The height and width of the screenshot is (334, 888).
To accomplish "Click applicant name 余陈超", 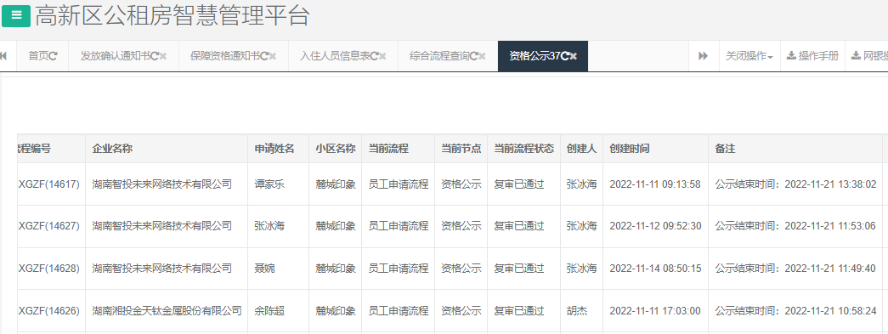I will pos(269,311).
